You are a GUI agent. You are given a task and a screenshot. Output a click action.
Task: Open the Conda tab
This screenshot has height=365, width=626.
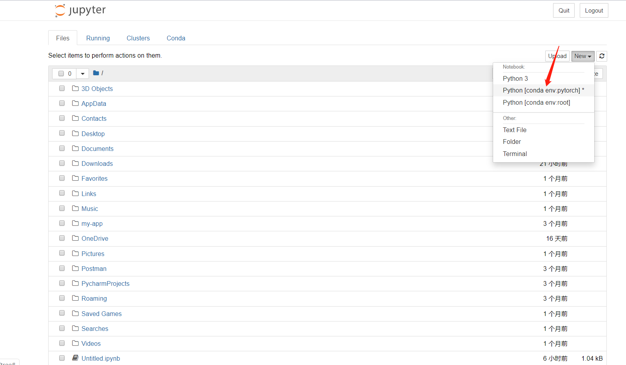(176, 38)
